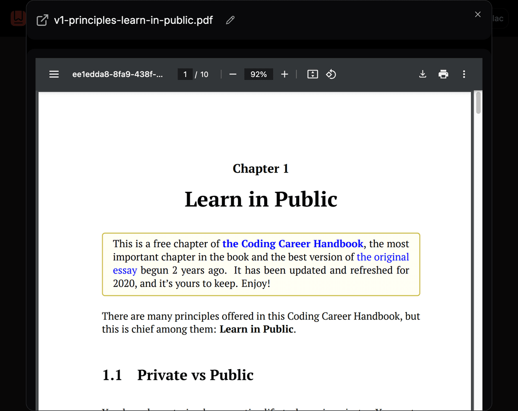
Task: Zoom in using the plus icon
Action: (x=284, y=74)
